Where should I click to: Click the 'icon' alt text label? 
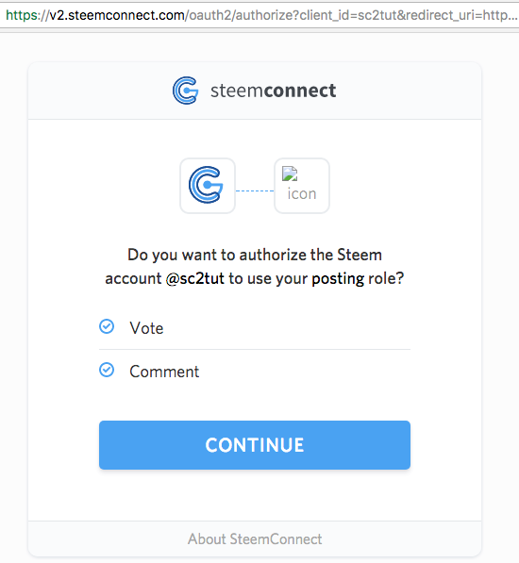point(302,194)
